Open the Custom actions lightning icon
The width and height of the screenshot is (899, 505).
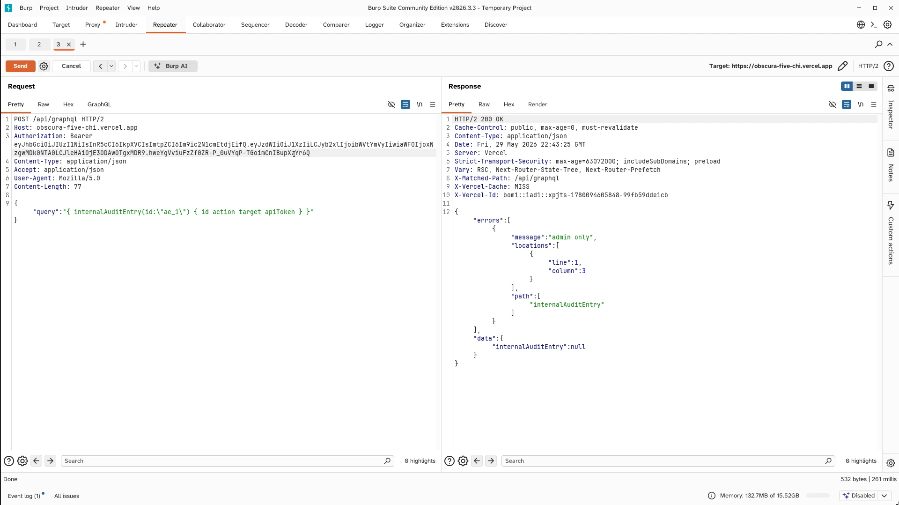pyautogui.click(x=891, y=205)
